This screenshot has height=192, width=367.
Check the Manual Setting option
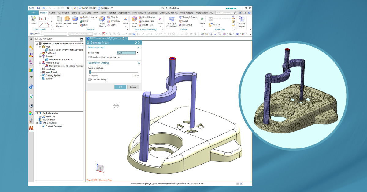click(89, 80)
